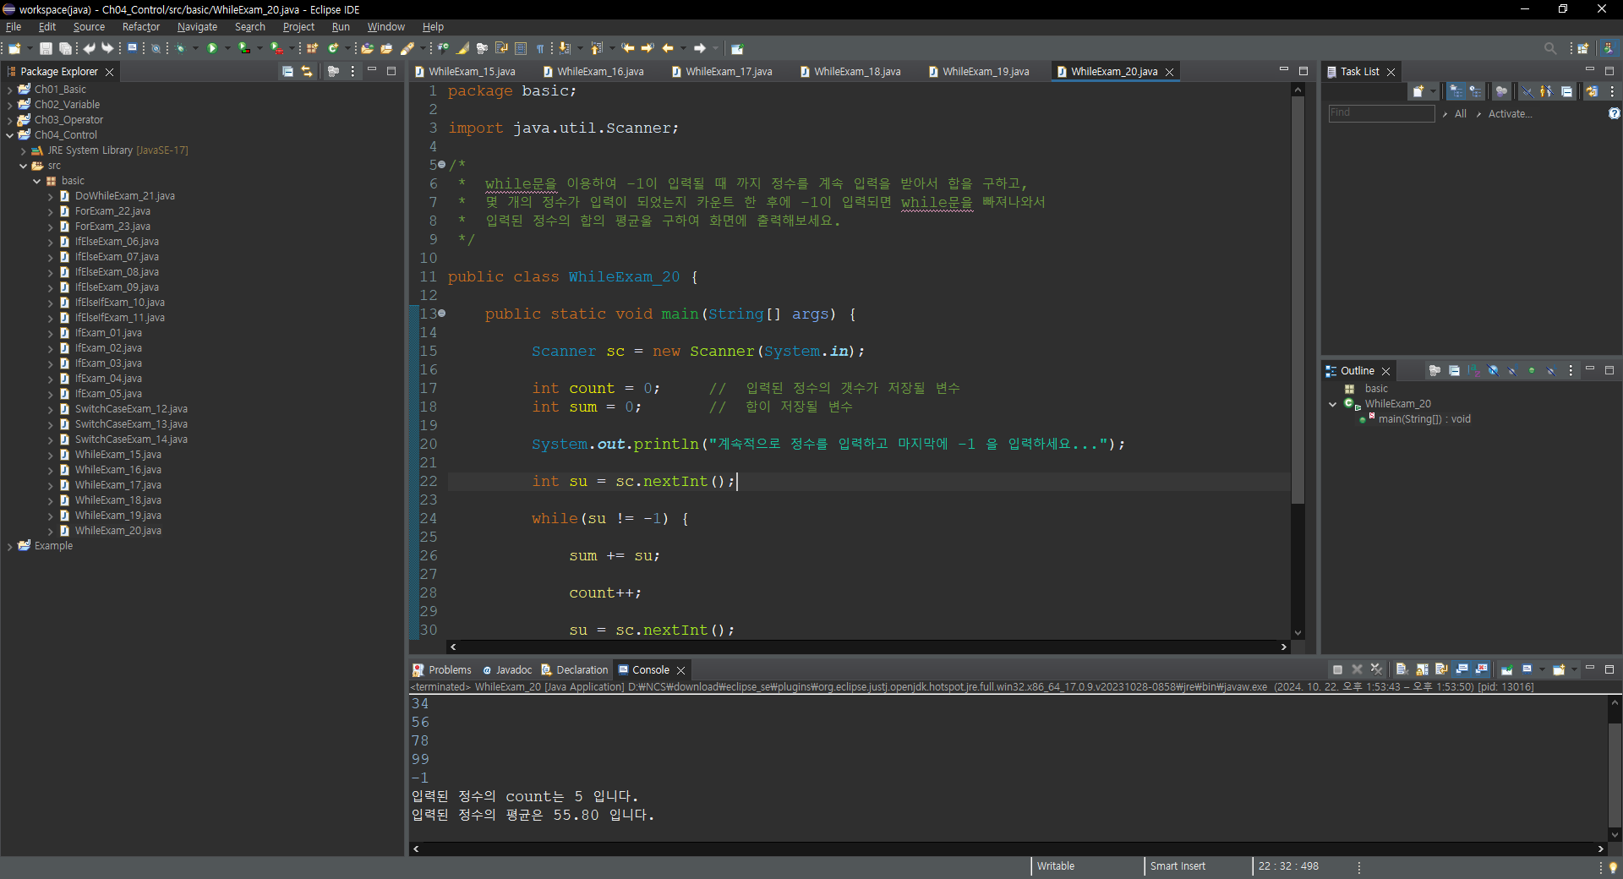
Task: Click the Open Type toolbar icon
Action: pos(367,48)
